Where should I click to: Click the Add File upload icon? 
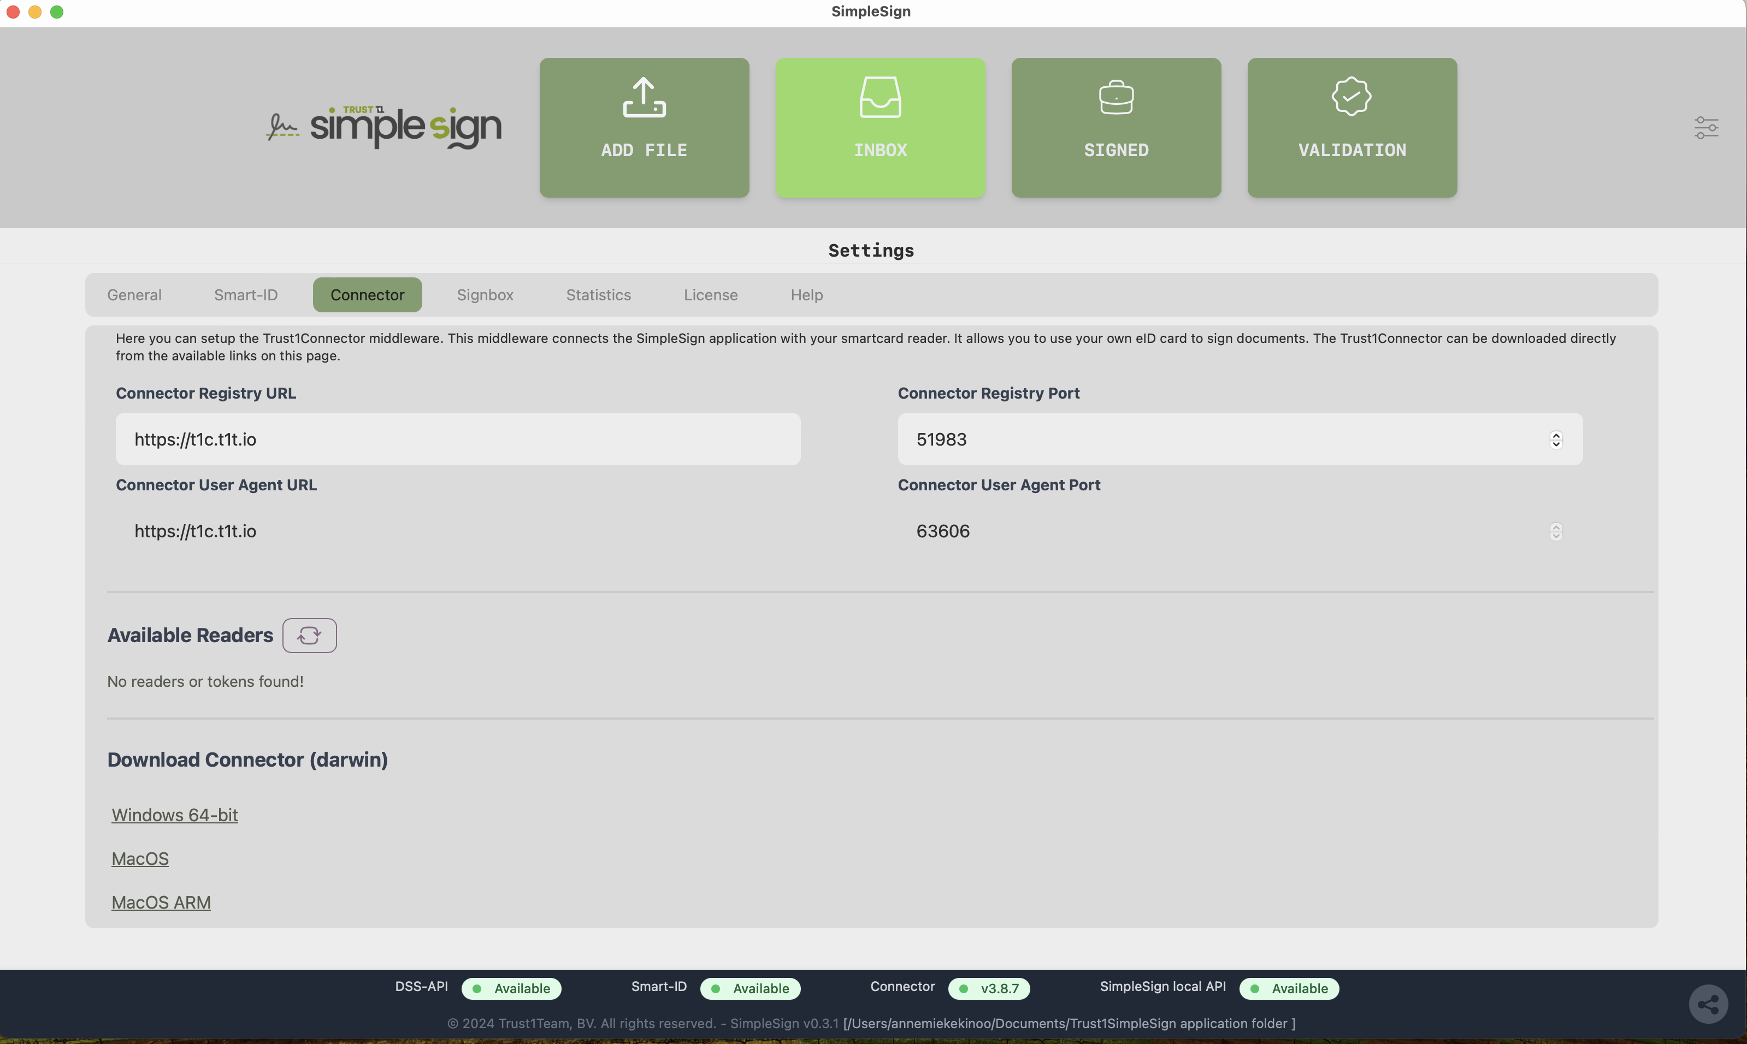[x=644, y=97]
